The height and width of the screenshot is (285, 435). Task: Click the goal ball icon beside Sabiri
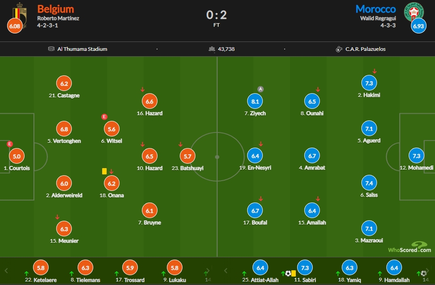tap(288, 274)
